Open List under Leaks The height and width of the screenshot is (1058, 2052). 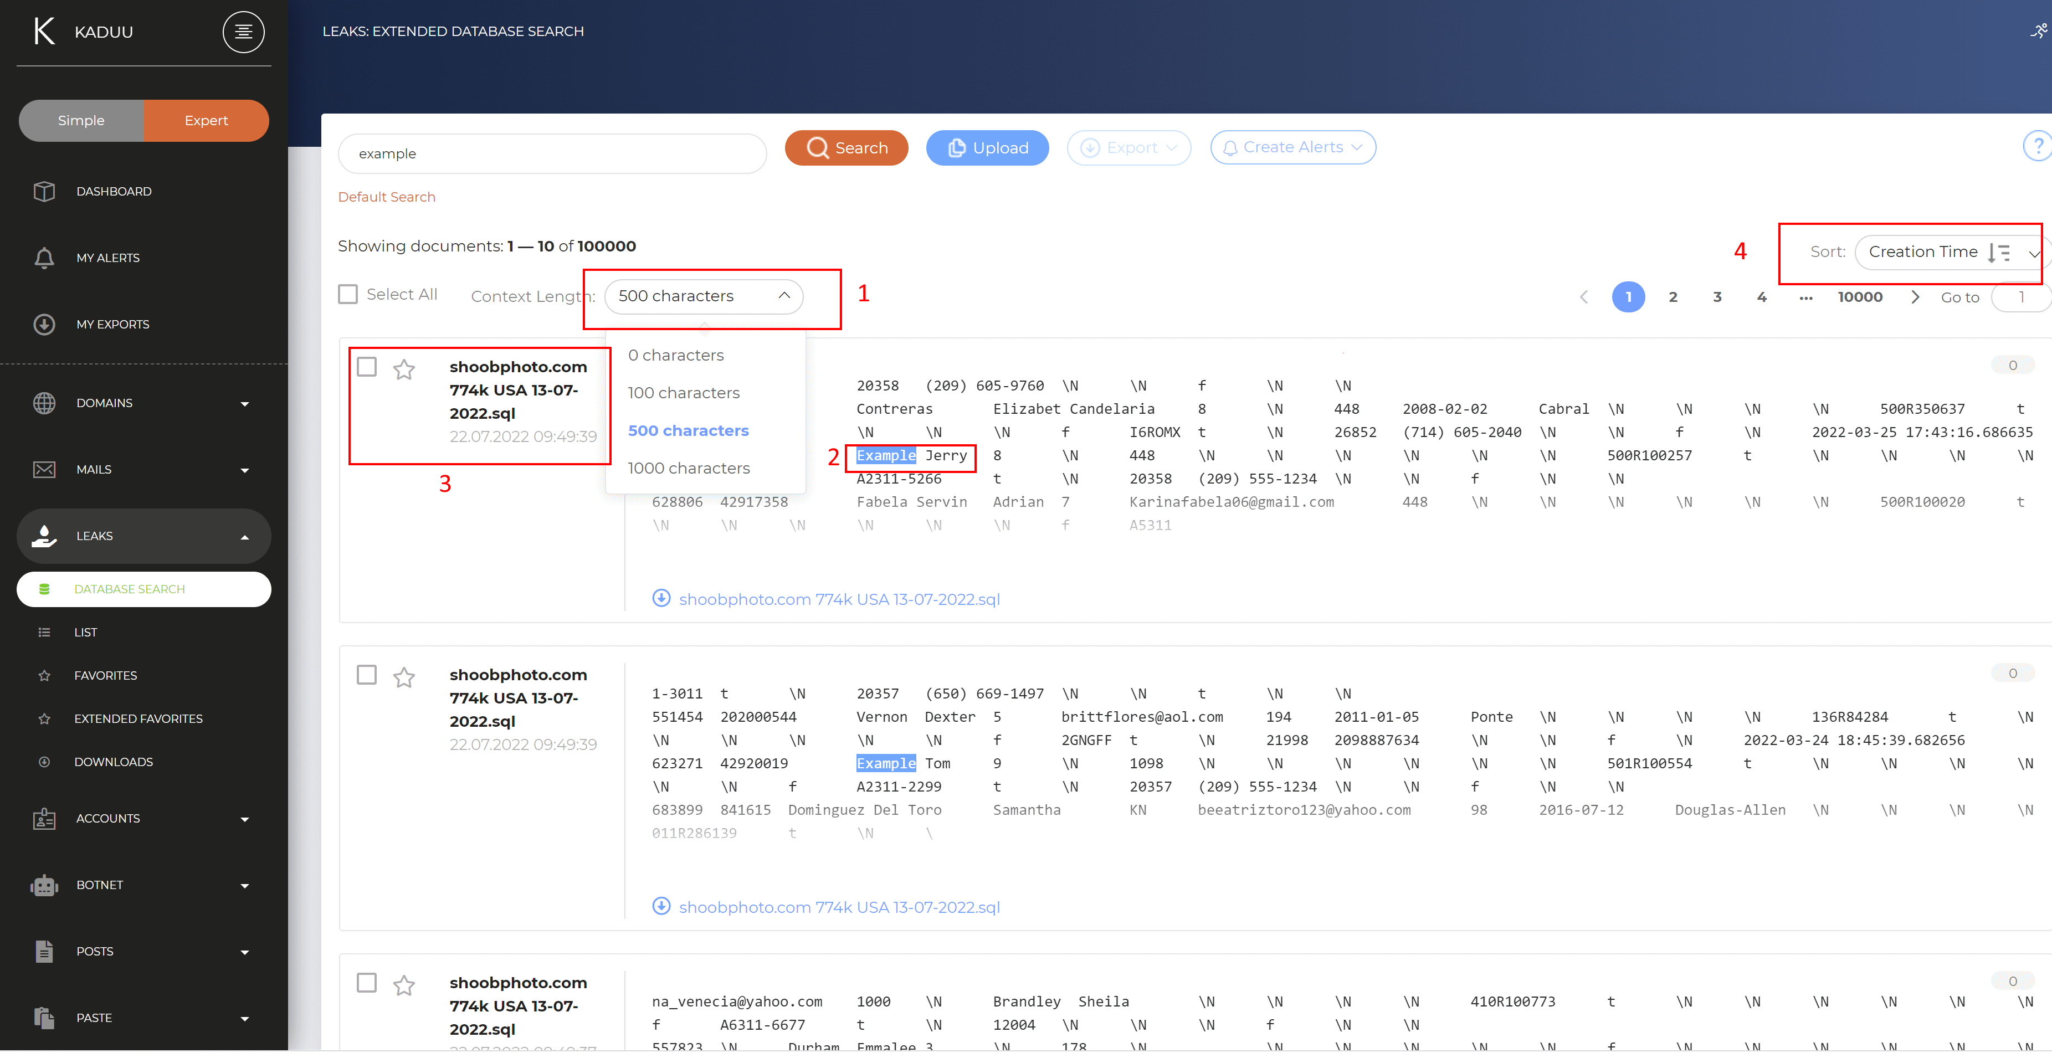(x=85, y=632)
